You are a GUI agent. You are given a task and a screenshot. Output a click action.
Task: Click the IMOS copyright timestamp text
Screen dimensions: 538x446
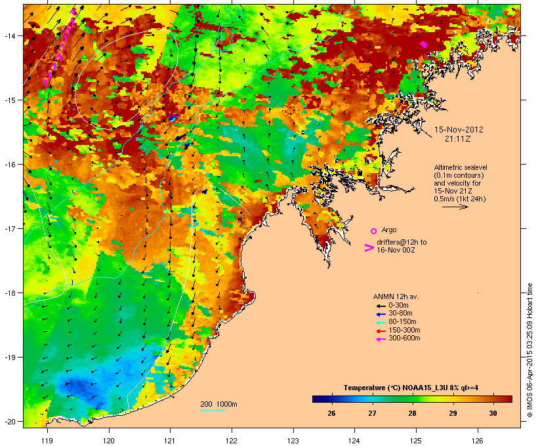pos(529,350)
